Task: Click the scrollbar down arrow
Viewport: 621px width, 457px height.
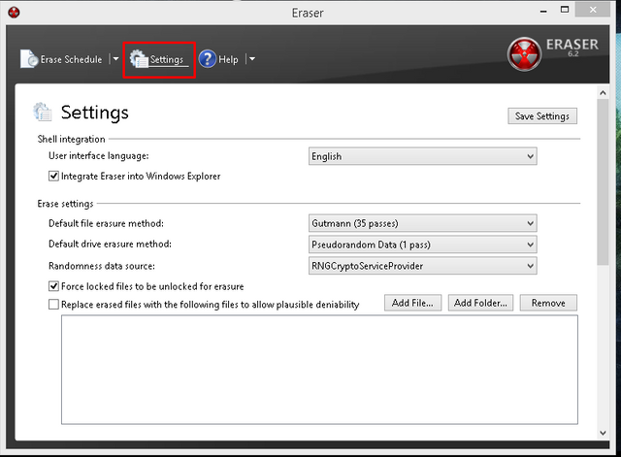Action: [x=603, y=433]
